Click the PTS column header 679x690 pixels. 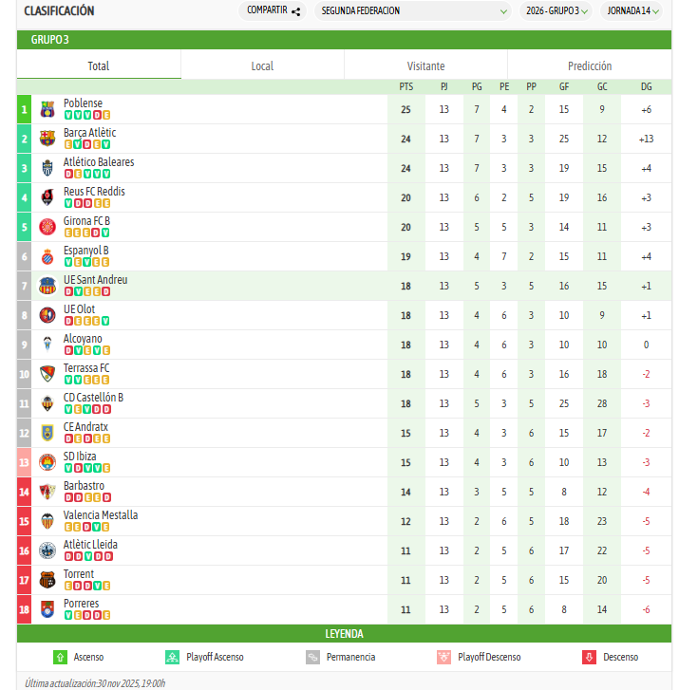tap(406, 86)
